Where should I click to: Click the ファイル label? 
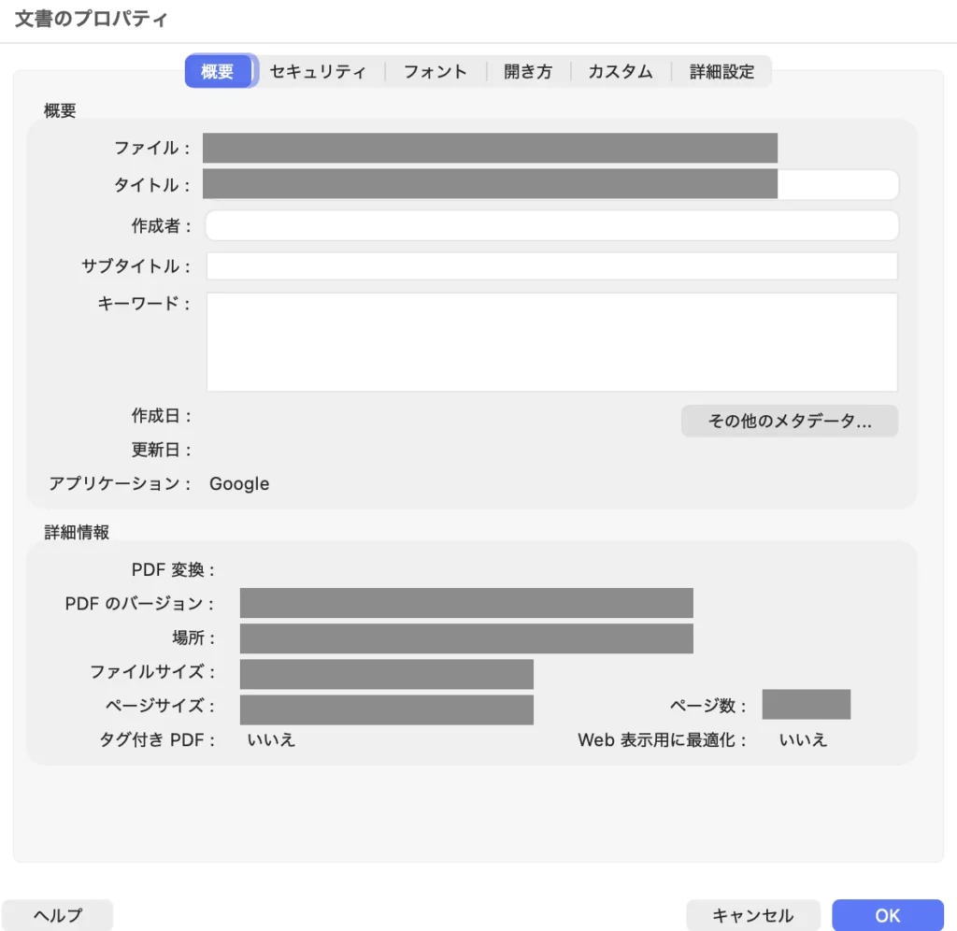(x=152, y=148)
